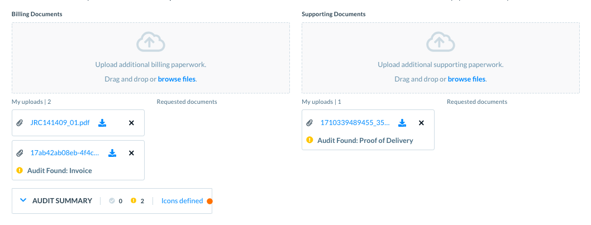Viewport: 591px width, 225px height.
Task: Download the JRC141409_01.pdf file
Action: point(102,123)
